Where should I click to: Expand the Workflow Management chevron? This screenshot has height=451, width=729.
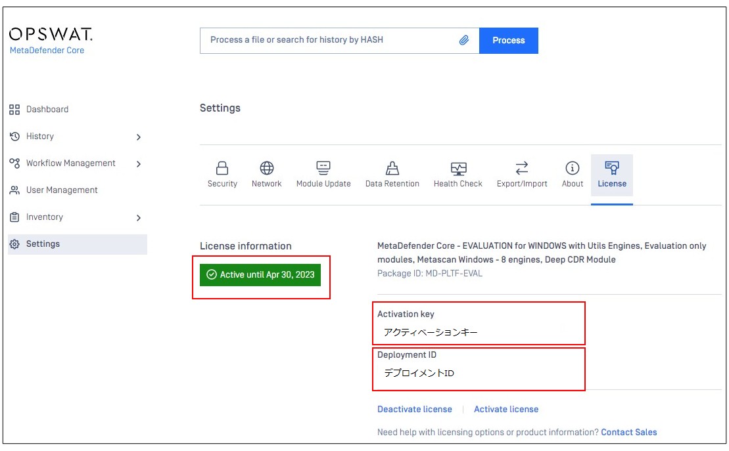139,164
